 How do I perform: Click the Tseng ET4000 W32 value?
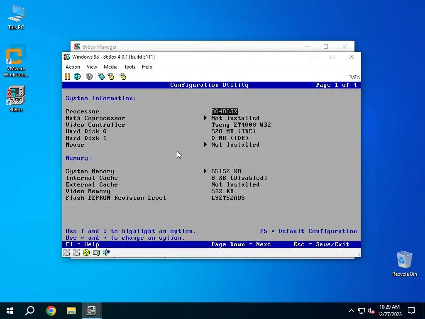[241, 125]
